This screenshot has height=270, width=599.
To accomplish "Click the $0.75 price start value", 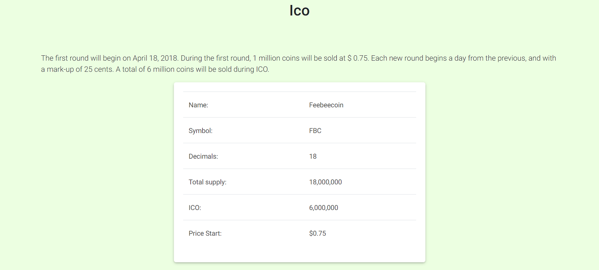I will [317, 233].
